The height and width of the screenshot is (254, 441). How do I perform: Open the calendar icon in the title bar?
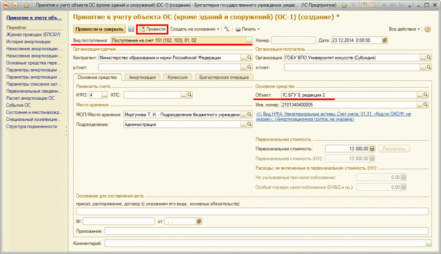[373, 5]
